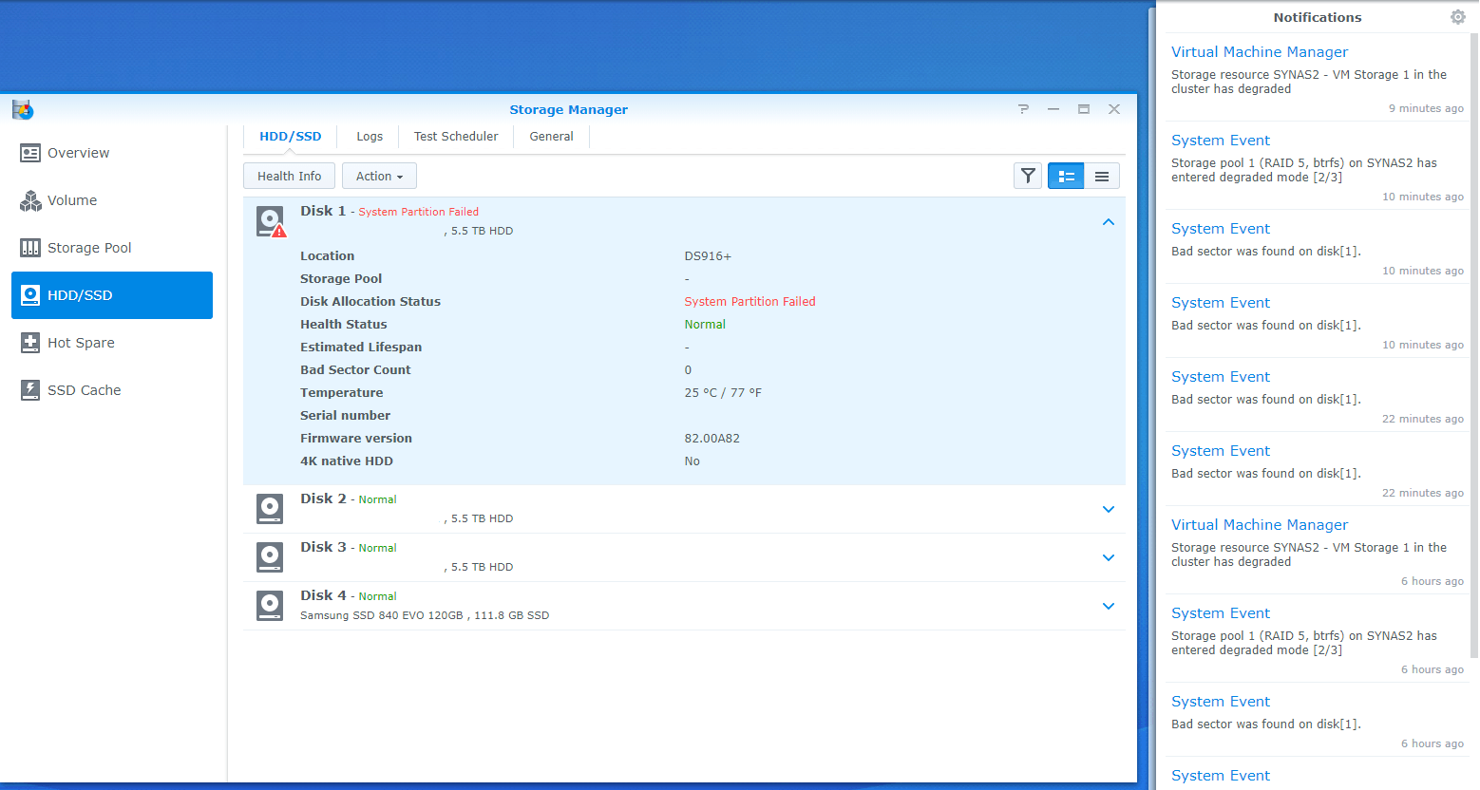This screenshot has width=1480, height=790.
Task: Switch to the Test Scheduler tab
Action: click(456, 137)
